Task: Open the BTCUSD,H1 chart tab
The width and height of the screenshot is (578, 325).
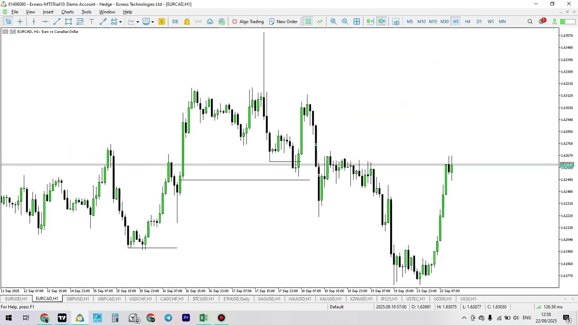Action: pyautogui.click(x=203, y=299)
